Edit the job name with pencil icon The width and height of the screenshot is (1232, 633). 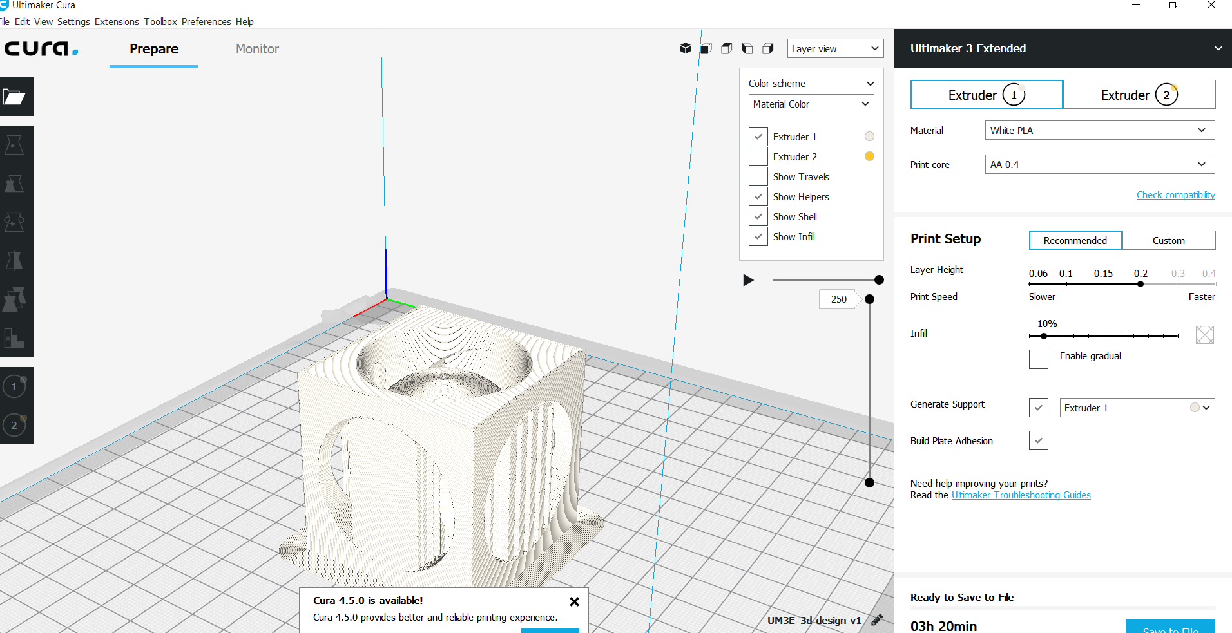point(877,620)
